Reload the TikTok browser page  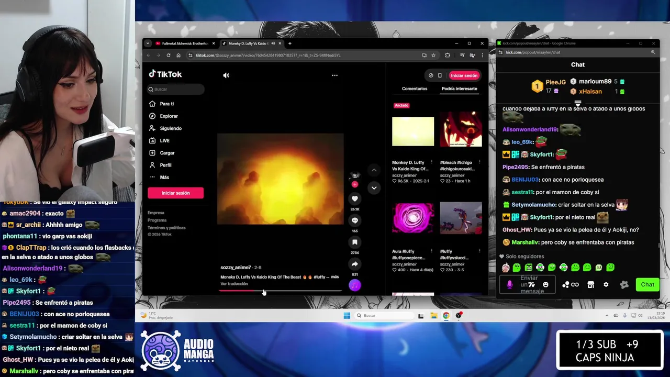tap(168, 55)
